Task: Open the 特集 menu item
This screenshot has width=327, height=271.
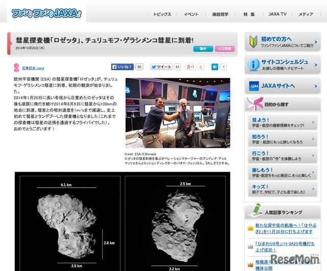Action: coord(249,14)
